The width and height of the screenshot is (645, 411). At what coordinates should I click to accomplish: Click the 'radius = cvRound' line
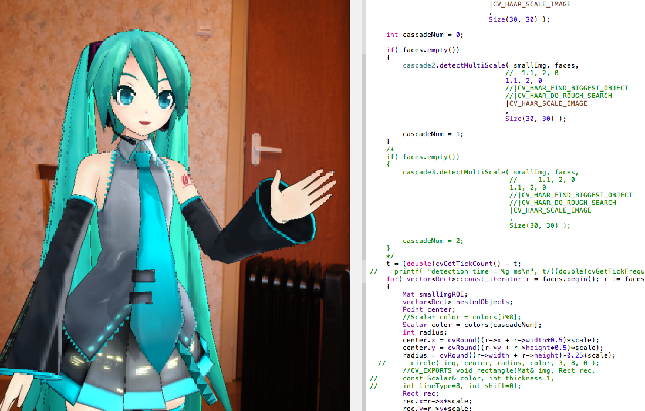[x=509, y=355]
